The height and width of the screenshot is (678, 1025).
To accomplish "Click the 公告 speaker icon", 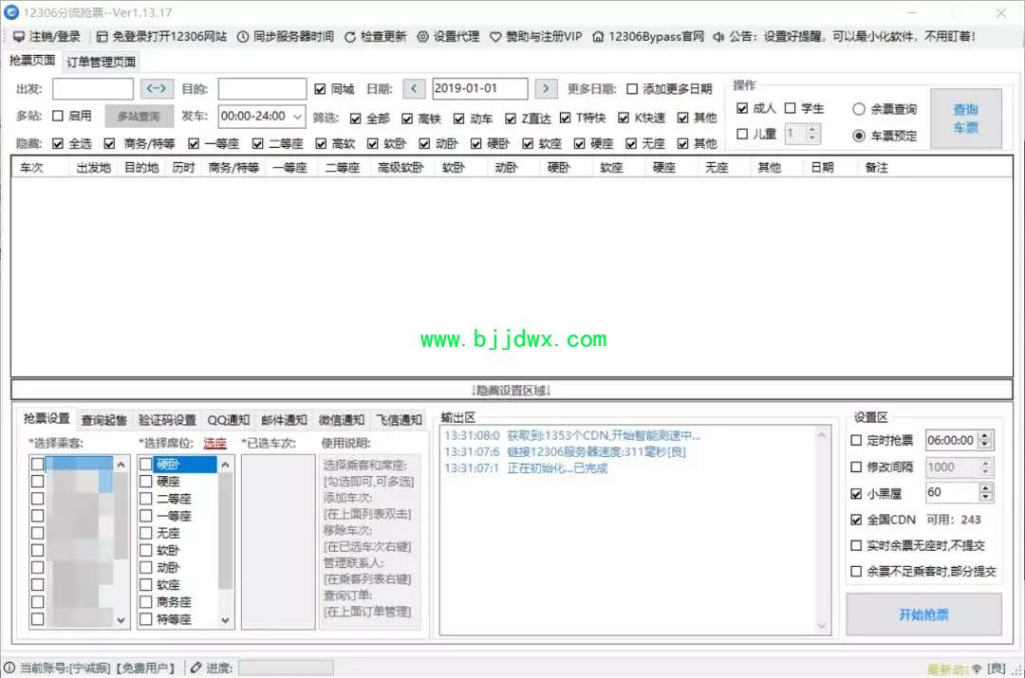I will (x=718, y=37).
